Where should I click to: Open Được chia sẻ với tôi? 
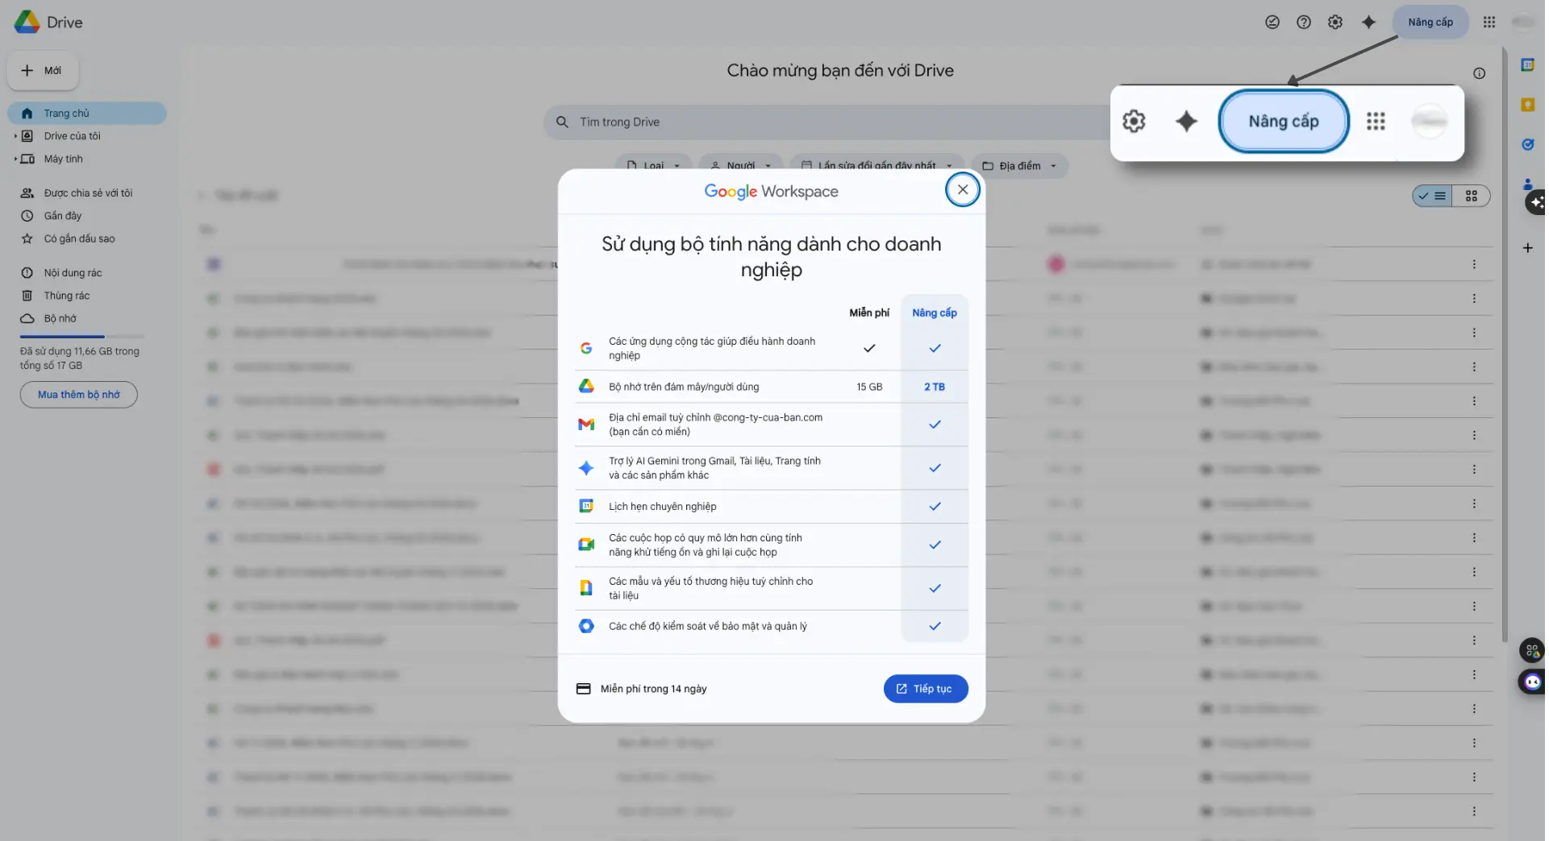click(x=88, y=193)
